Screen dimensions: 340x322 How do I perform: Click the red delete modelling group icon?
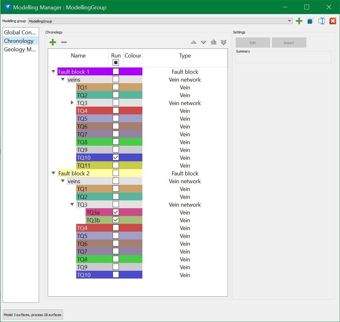click(333, 21)
